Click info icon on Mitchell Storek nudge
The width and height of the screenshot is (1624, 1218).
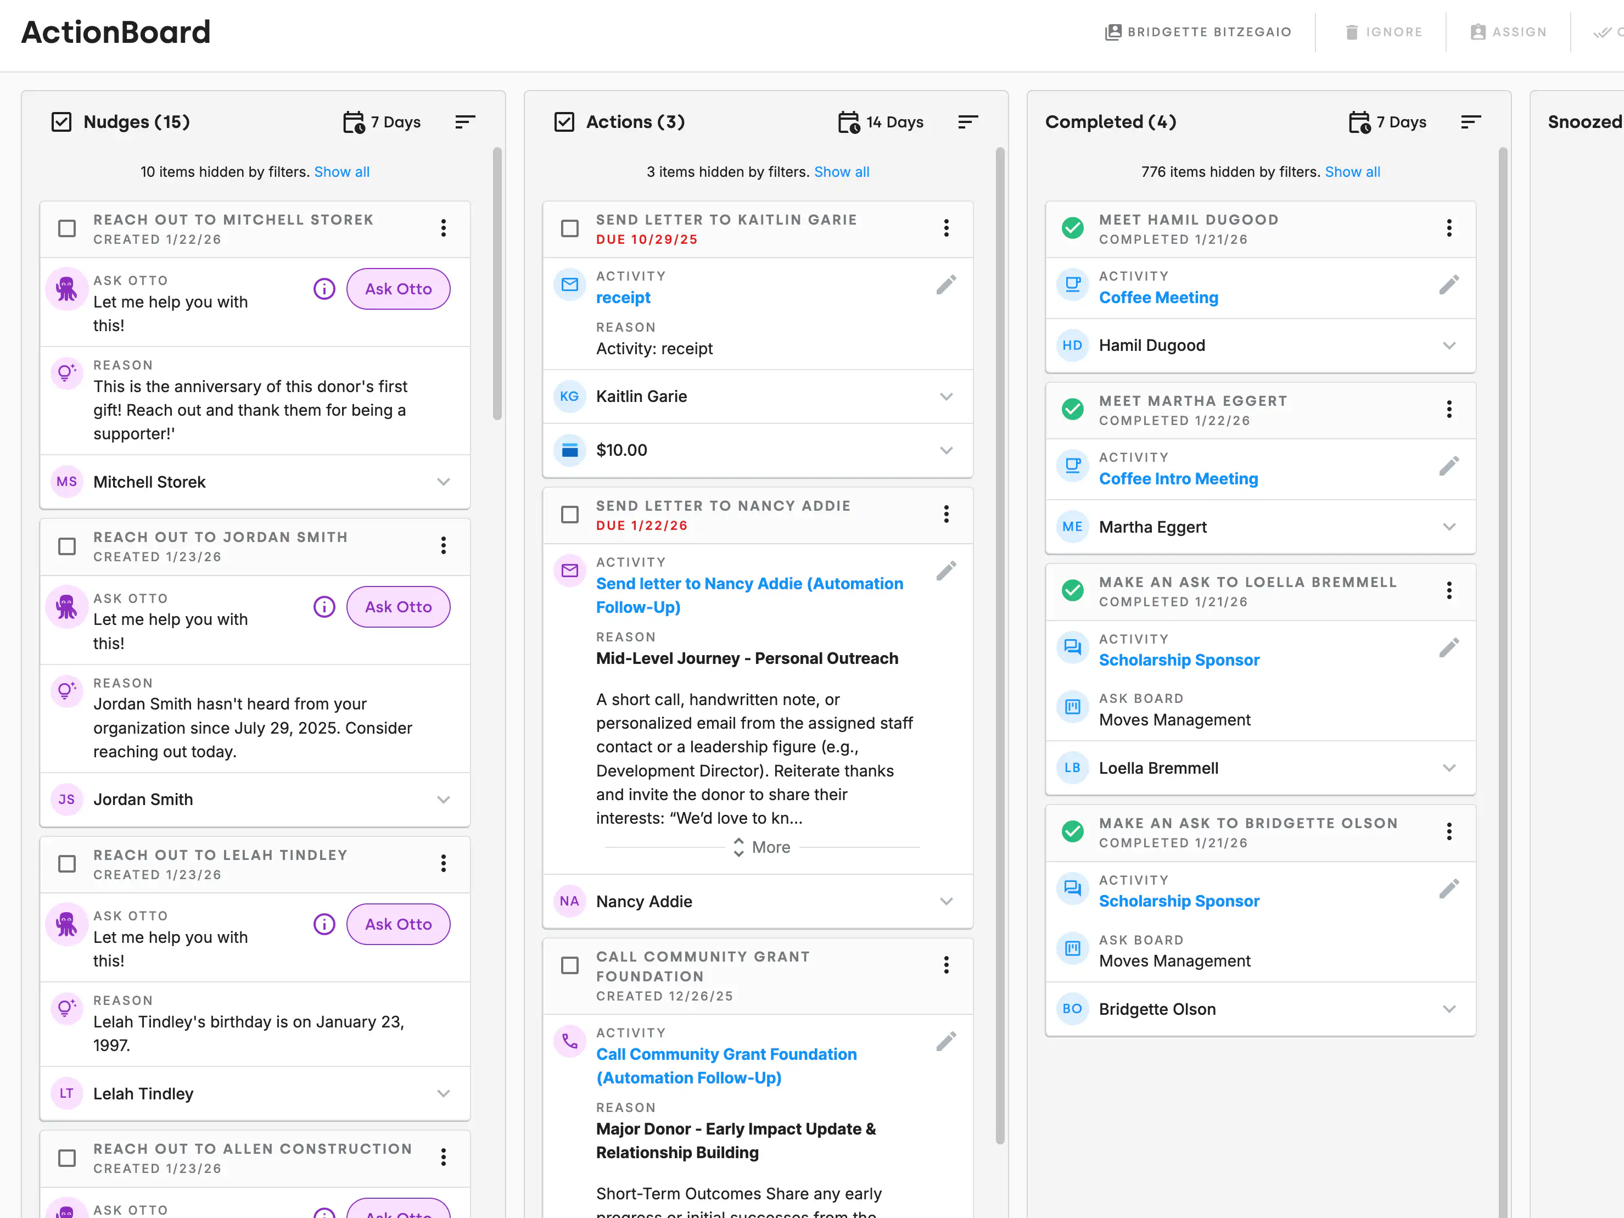[x=324, y=288]
